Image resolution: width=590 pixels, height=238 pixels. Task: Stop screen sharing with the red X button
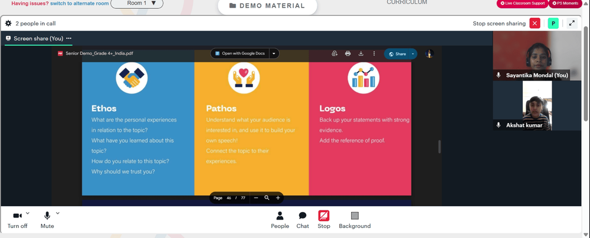535,24
